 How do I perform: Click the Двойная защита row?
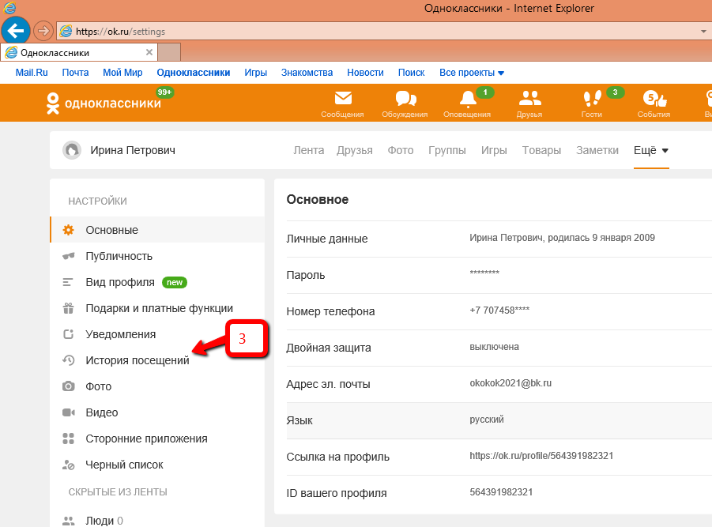(499, 348)
